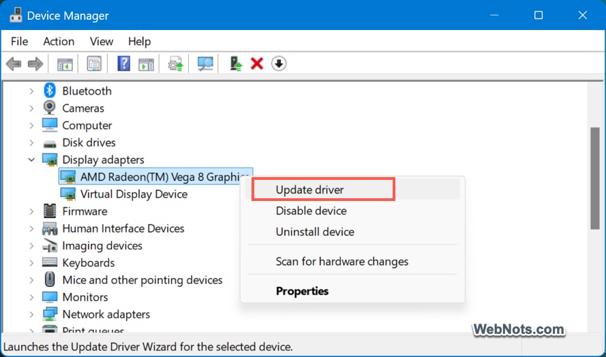
Task: Open the View menu
Action: click(x=102, y=42)
